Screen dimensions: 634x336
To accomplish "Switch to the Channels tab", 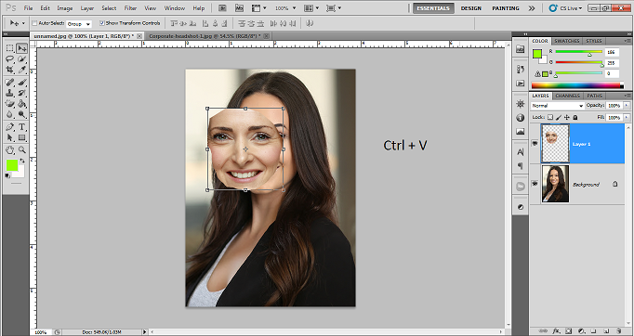I will [568, 96].
